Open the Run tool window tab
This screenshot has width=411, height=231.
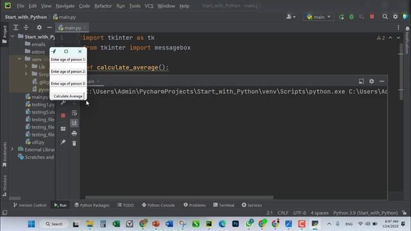point(60,205)
